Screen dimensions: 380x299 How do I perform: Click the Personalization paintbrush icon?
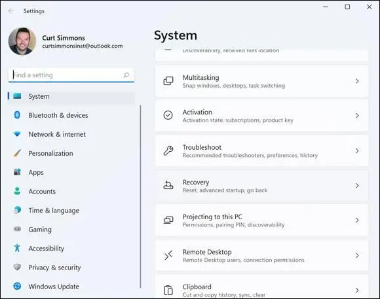pyautogui.click(x=17, y=153)
